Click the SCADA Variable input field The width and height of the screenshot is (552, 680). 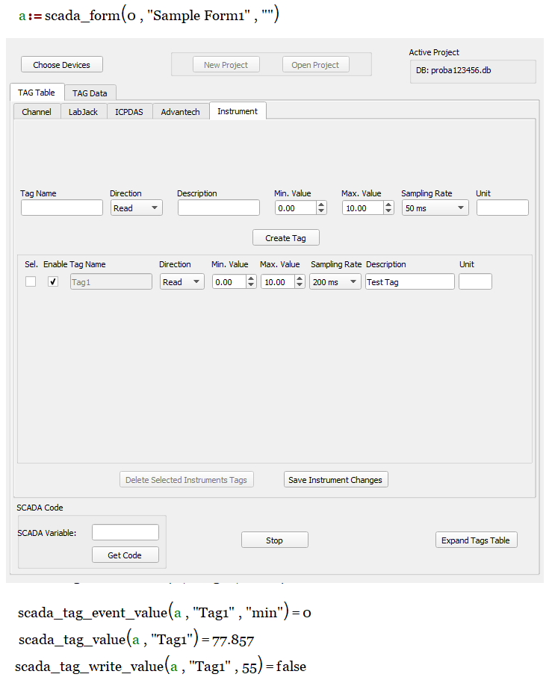point(125,532)
